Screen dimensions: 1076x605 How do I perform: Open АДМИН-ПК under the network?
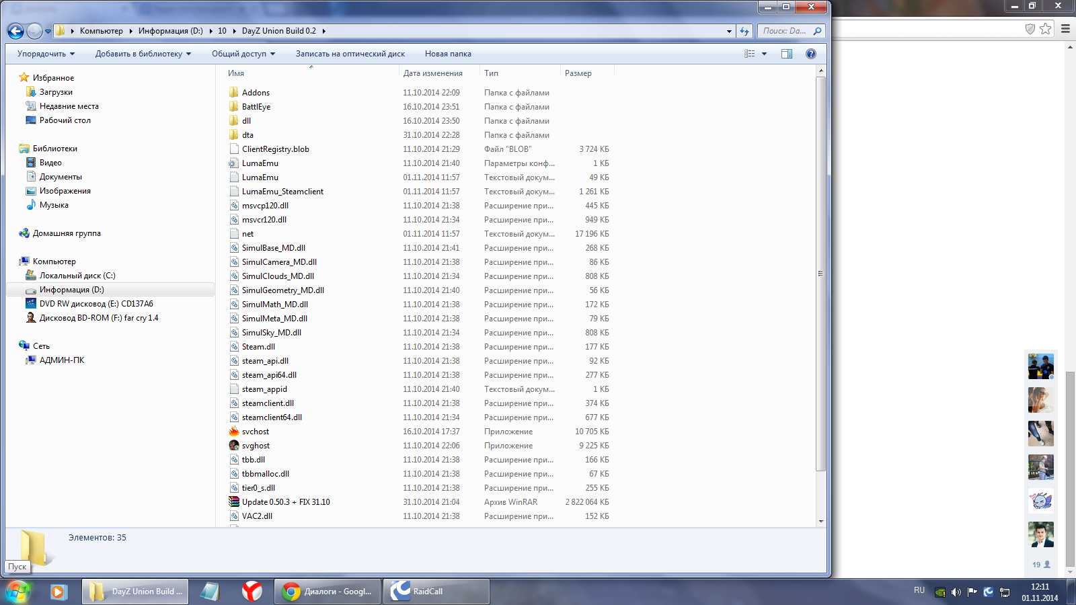(x=62, y=360)
